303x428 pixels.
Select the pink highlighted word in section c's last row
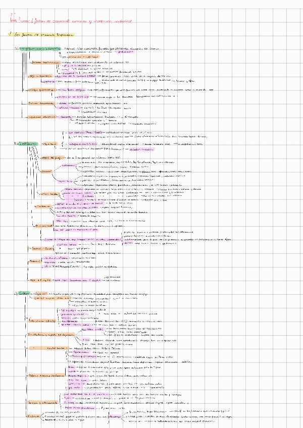115,416
